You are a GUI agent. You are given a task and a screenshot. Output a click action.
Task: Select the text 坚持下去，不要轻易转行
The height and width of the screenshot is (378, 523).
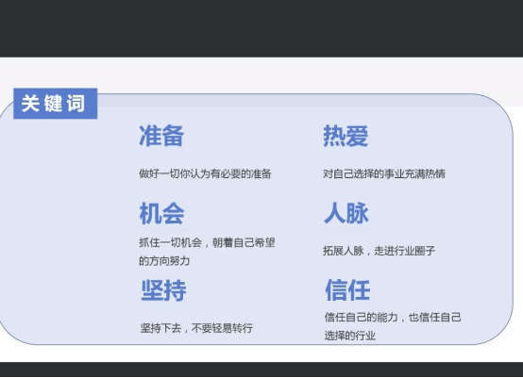pyautogui.click(x=196, y=328)
